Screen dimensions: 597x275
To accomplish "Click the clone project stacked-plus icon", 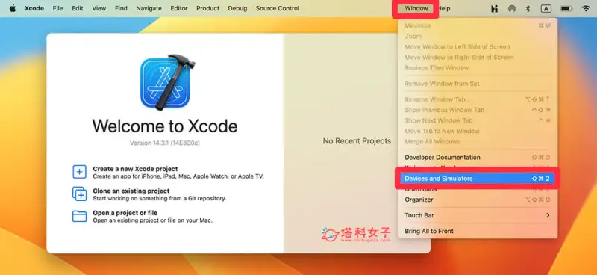I will (79, 194).
